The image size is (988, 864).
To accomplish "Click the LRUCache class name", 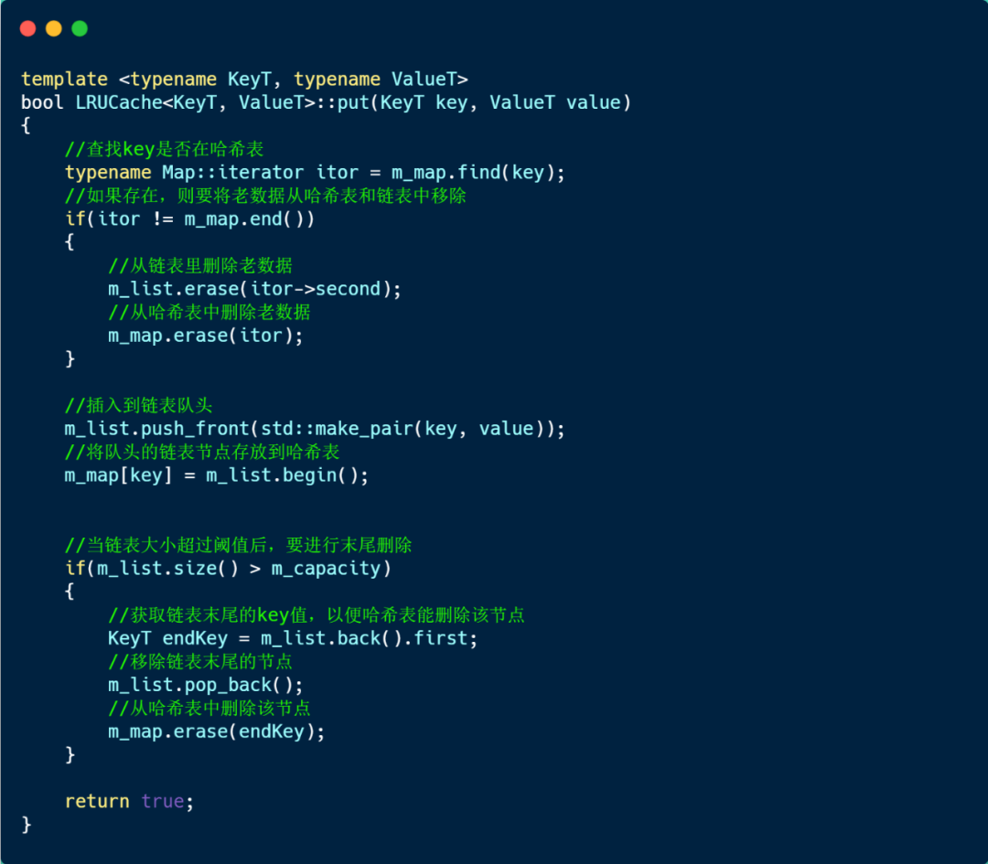I will tap(118, 102).
